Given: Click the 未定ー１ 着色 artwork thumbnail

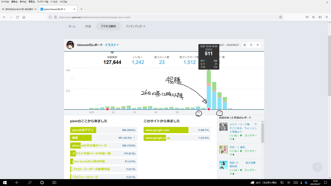Looking at the screenshot, I should point(223,149).
